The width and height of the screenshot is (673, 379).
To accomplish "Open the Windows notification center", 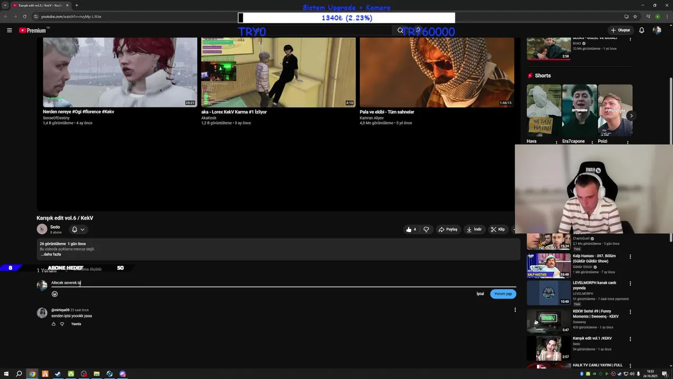I will [665, 374].
